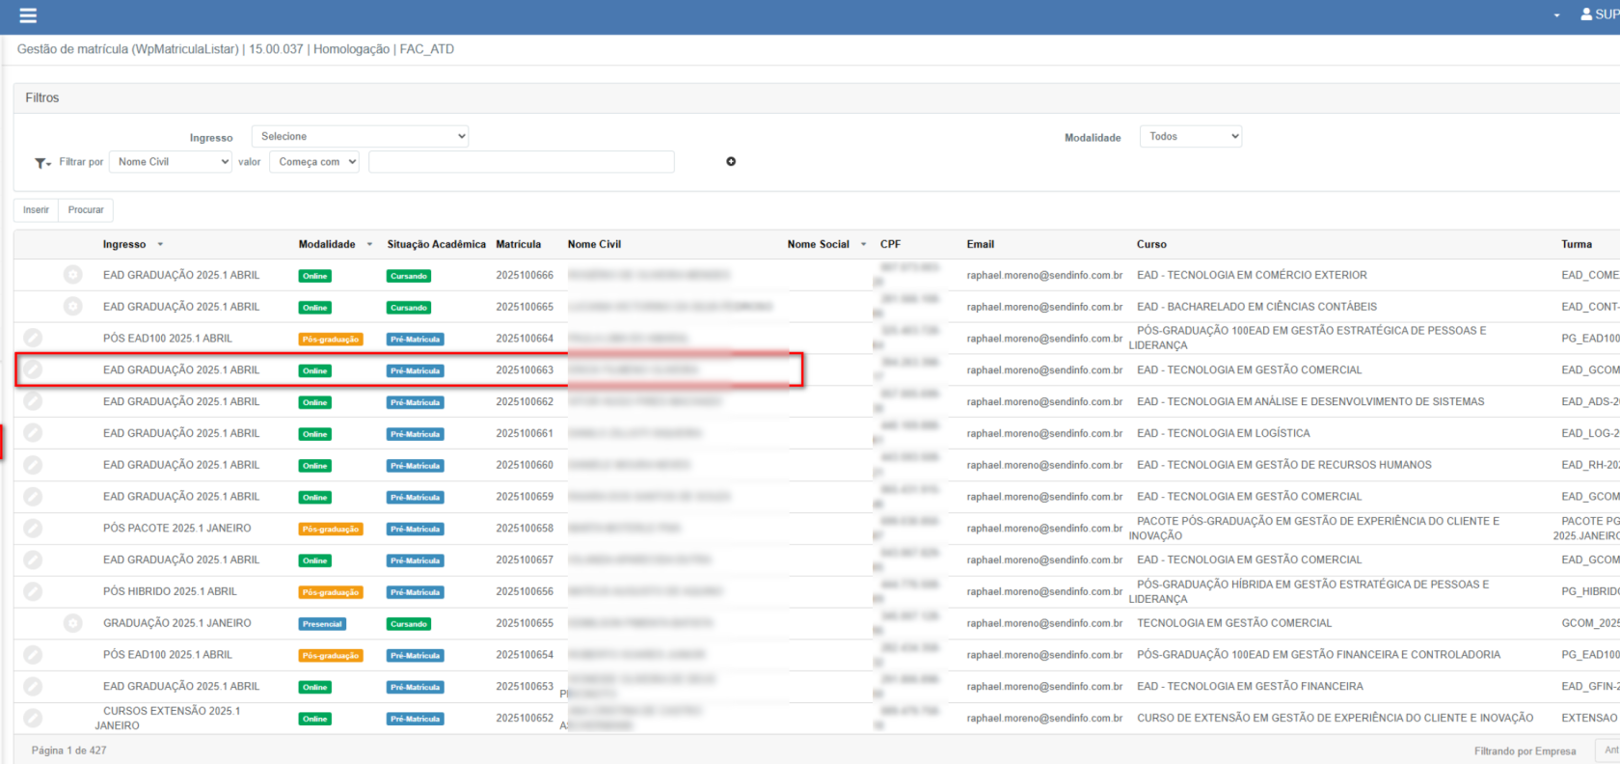The image size is (1620, 764).
Task: Edit matrícula 2025100663 with the pencil icon
Action: 33,369
